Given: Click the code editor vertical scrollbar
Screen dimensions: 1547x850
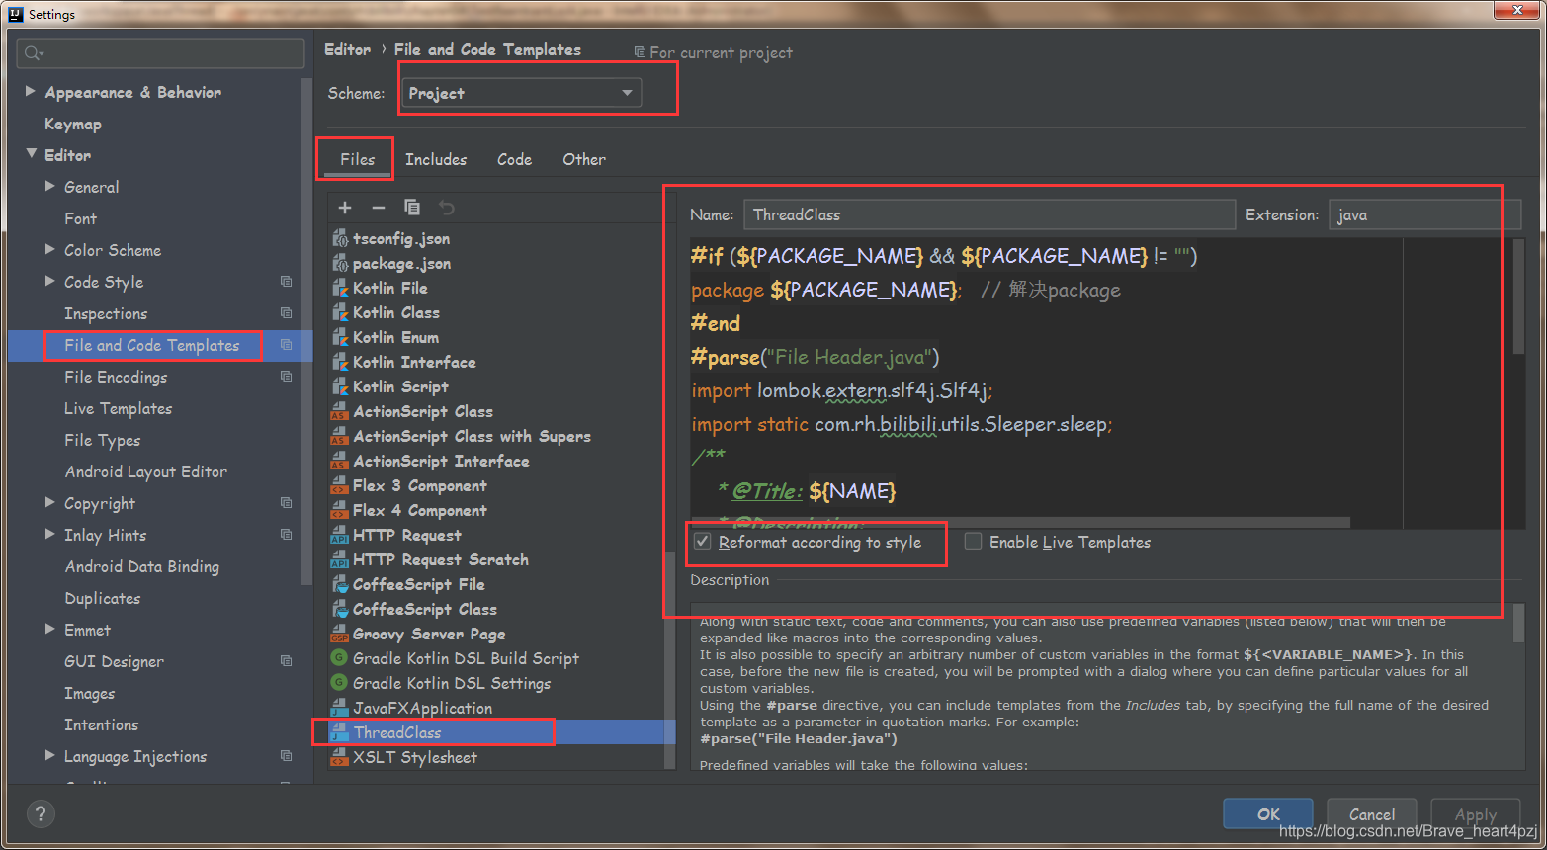Looking at the screenshot, I should tap(1518, 297).
